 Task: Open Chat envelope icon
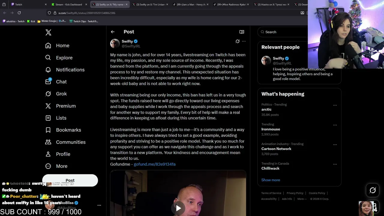coord(48,82)
